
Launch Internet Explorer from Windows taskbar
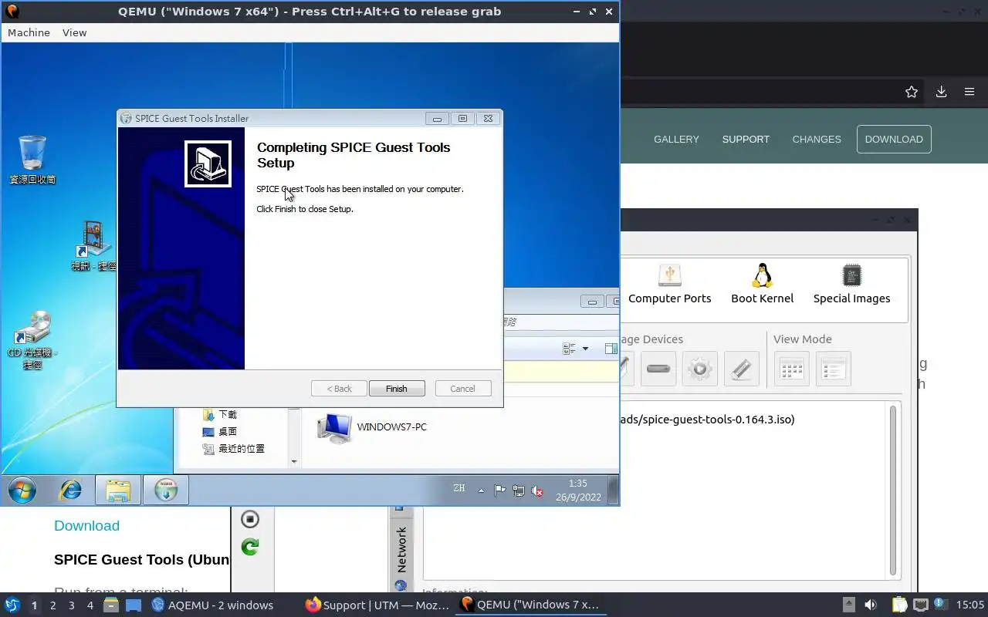point(71,490)
